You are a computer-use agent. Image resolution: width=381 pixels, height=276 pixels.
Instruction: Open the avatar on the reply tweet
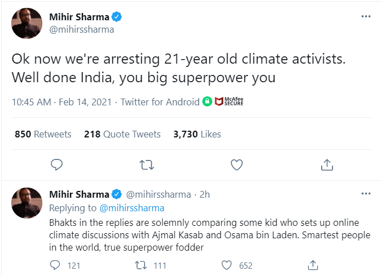coord(27,203)
